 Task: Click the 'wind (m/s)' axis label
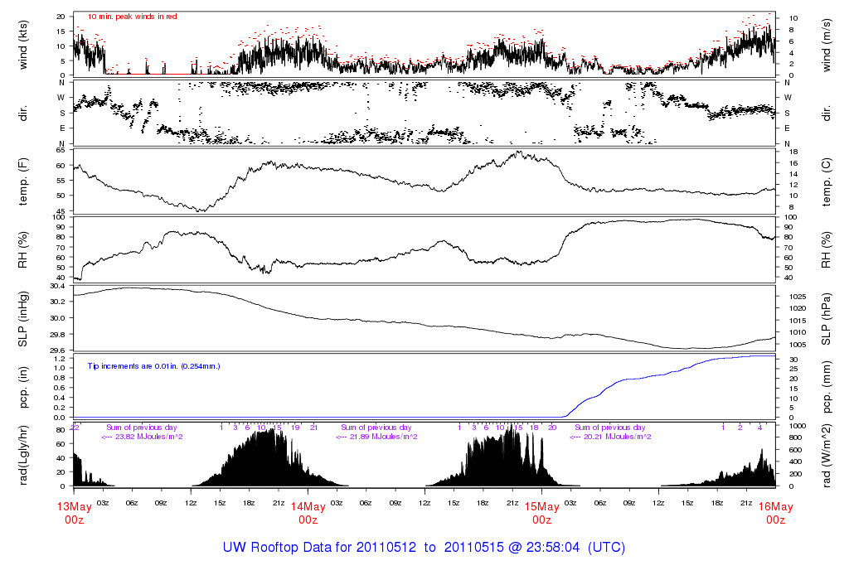[827, 45]
